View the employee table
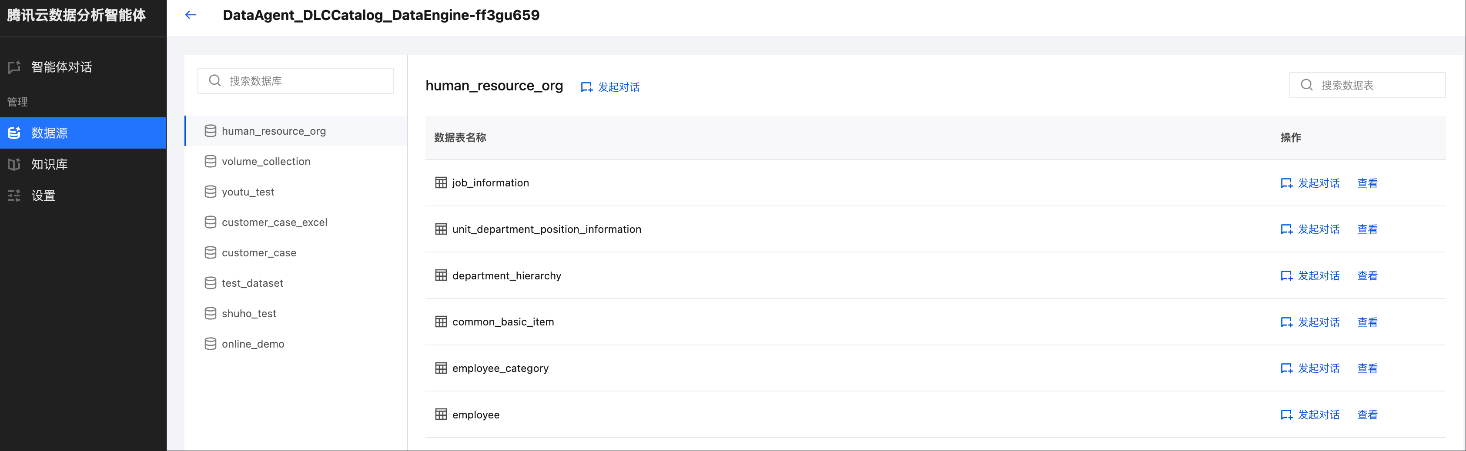The height and width of the screenshot is (451, 1466). point(1367,415)
